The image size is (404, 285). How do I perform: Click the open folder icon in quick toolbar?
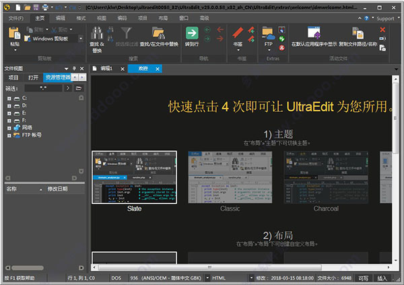point(27,7)
